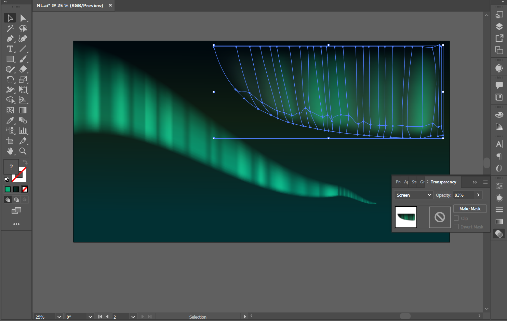Pick the Width/Warp tool
Image resolution: width=507 pixels, height=321 pixels.
click(x=10, y=90)
